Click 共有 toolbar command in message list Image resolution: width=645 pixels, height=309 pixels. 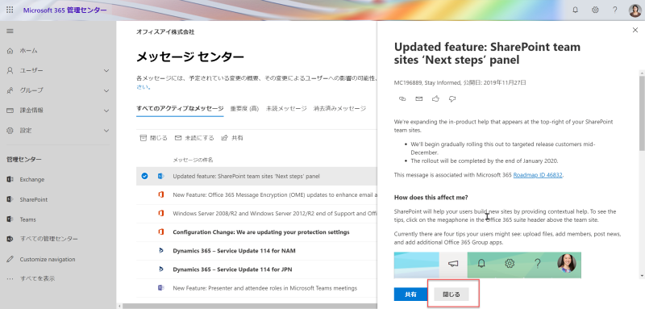coord(232,138)
